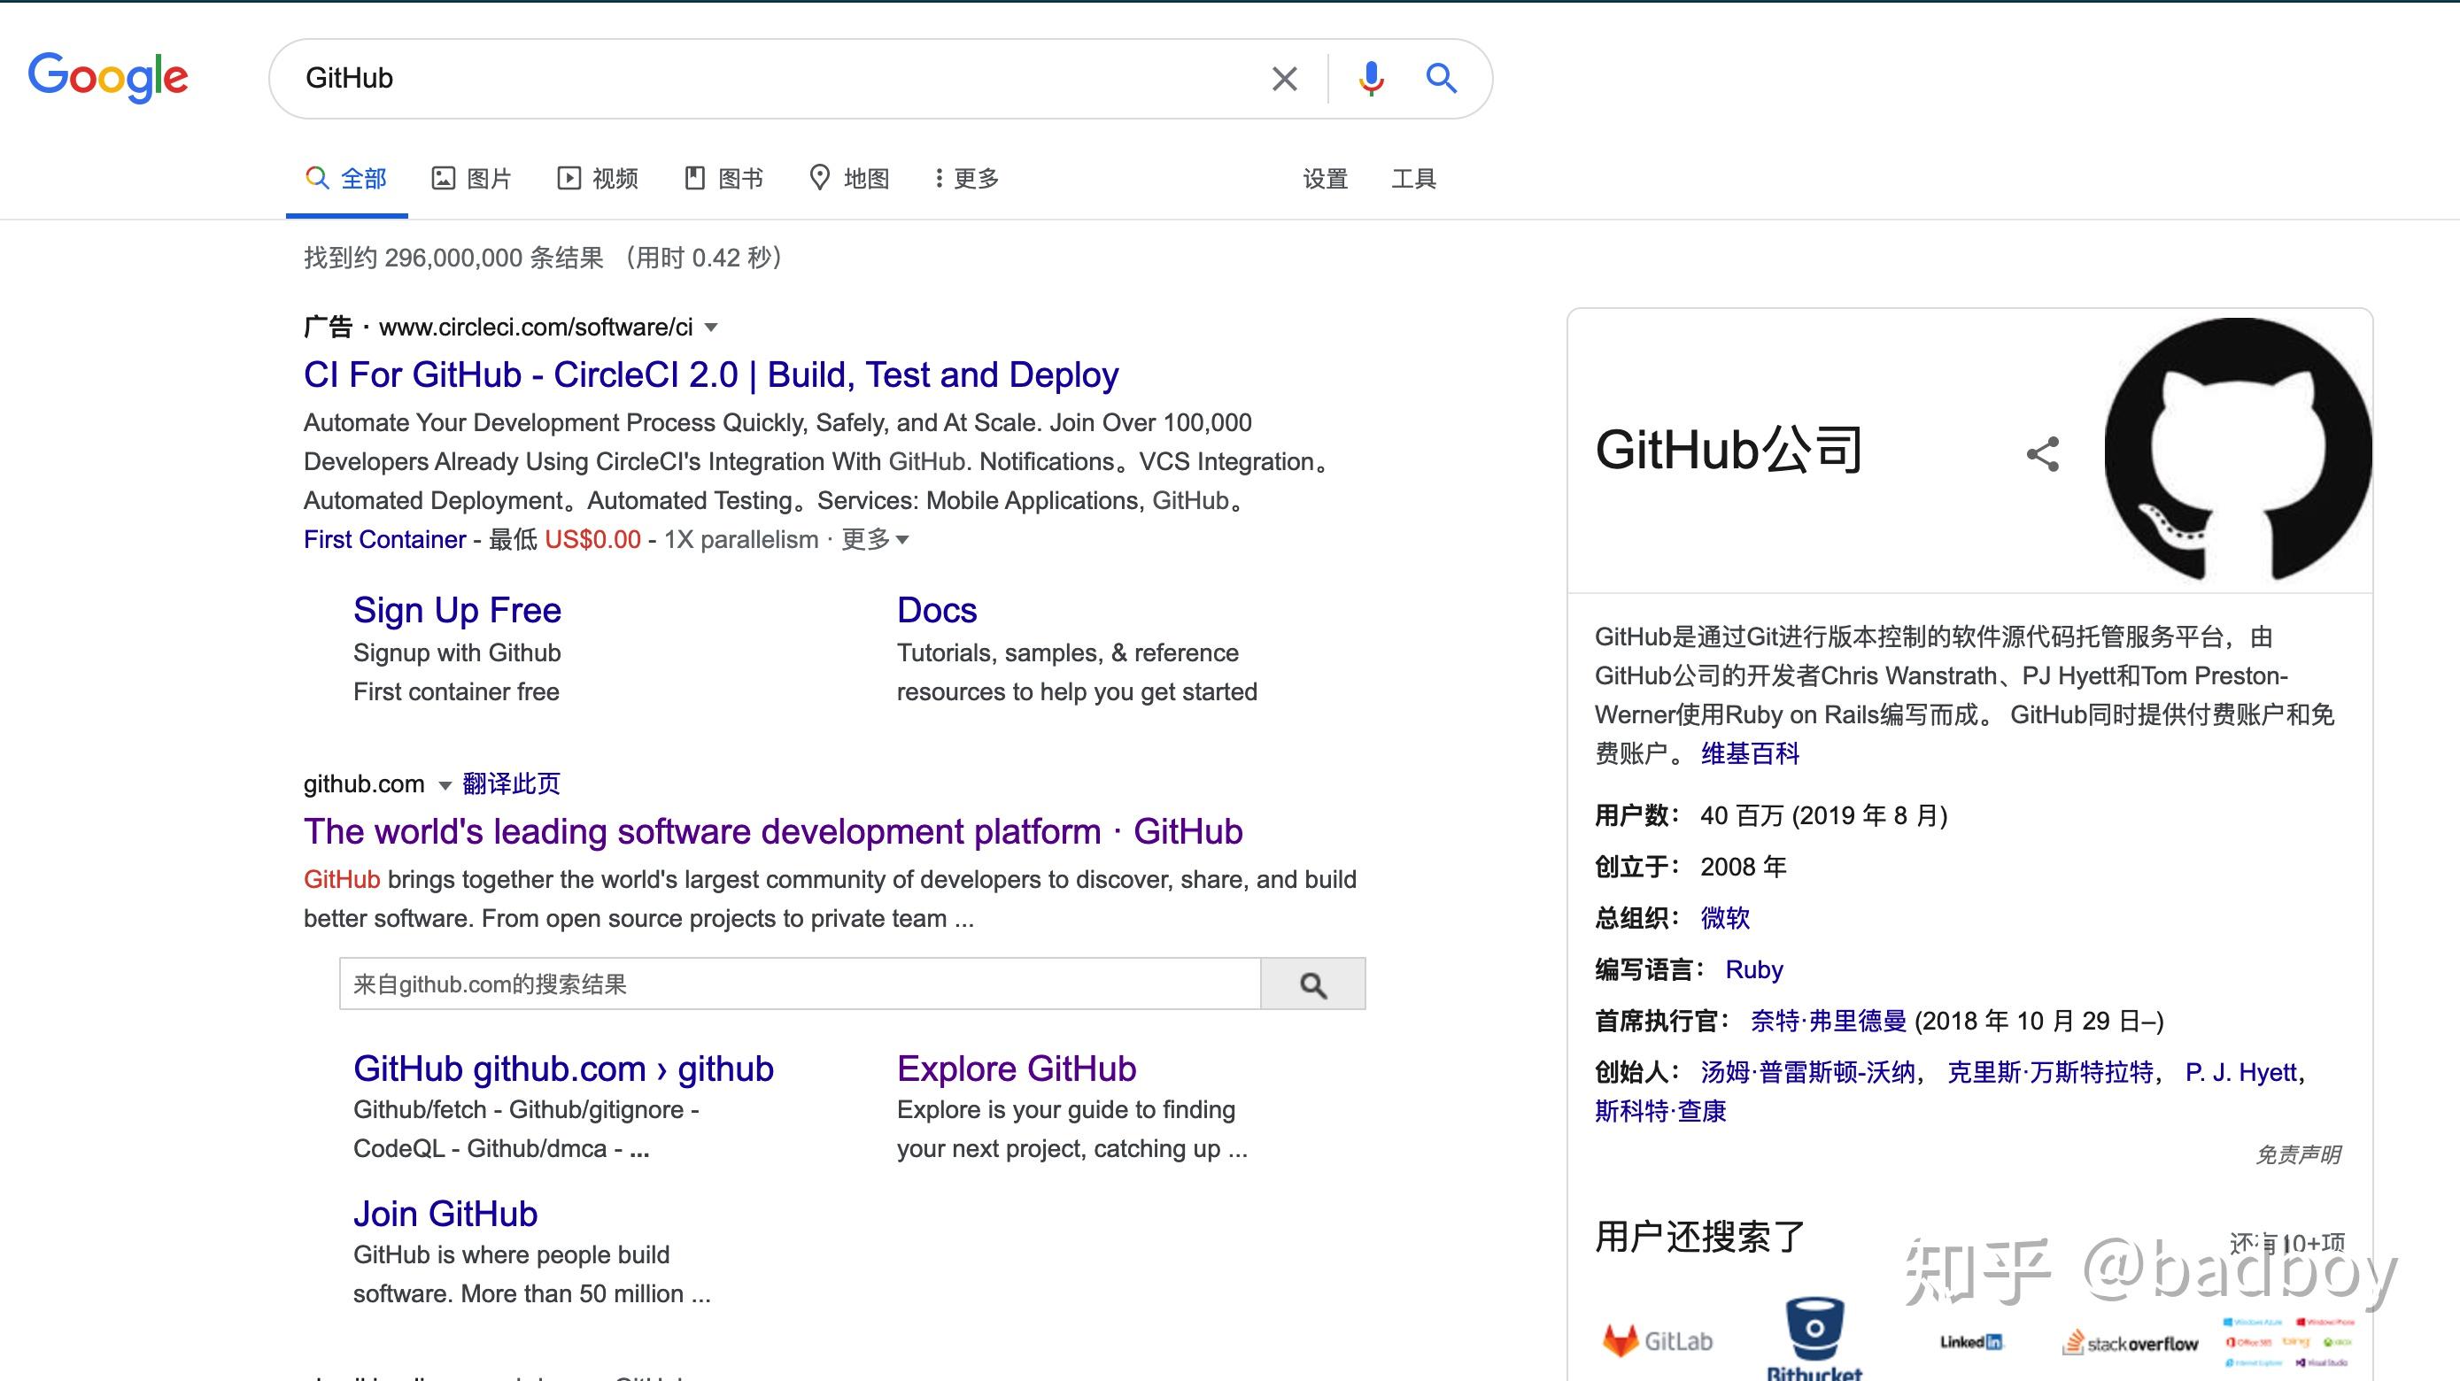Viewport: 2460px width, 1381px height.
Task: Click the GitHub Octocat logo image
Action: [2238, 450]
